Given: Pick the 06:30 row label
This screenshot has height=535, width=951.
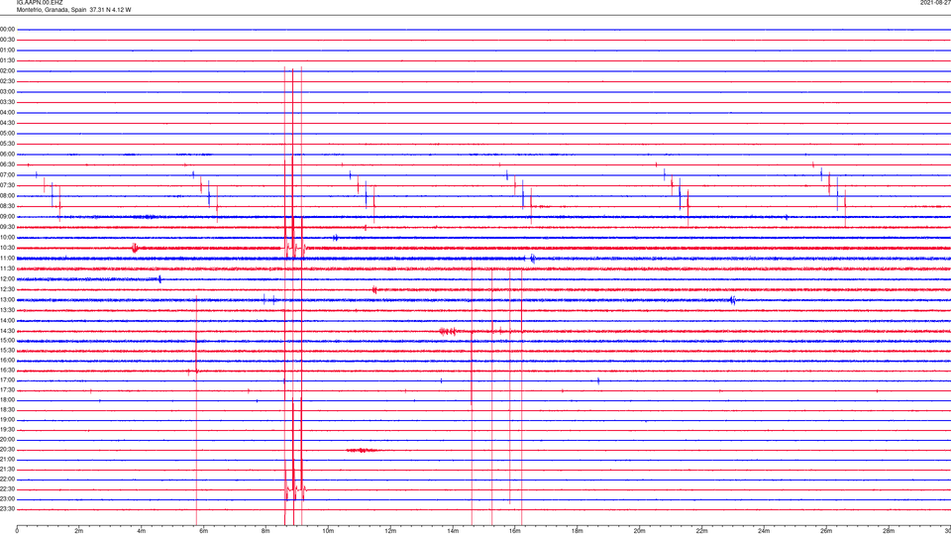Looking at the screenshot, I should 8,164.
